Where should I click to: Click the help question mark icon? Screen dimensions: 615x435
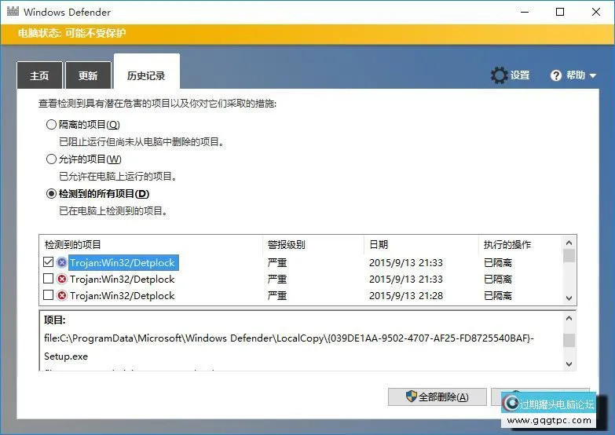(556, 75)
